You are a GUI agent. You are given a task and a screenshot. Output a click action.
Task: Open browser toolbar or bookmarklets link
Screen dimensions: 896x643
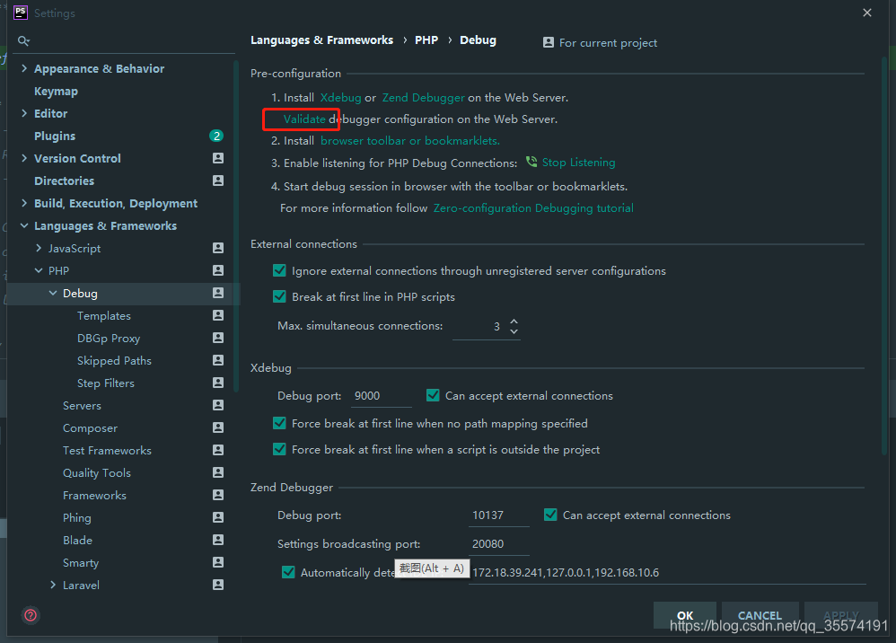(409, 141)
